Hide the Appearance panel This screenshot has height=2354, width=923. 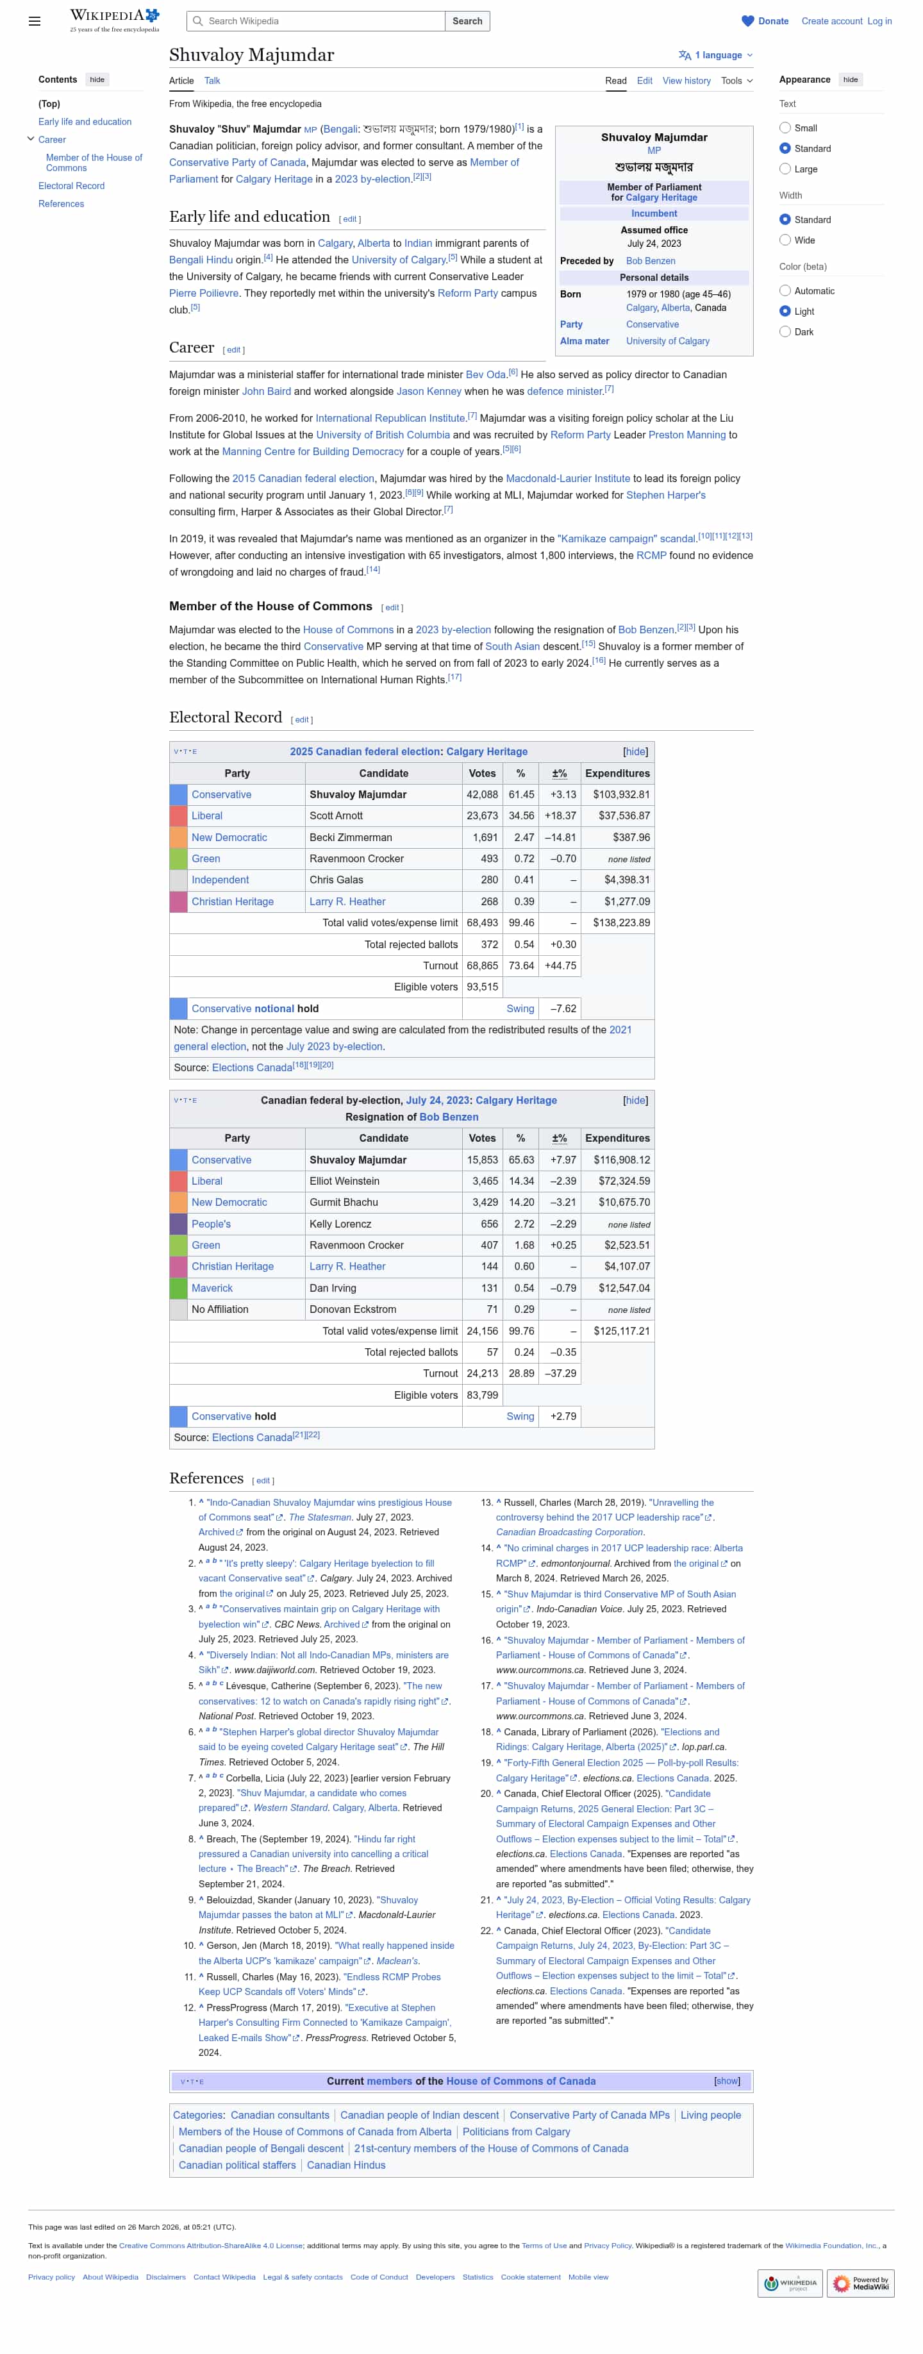tap(850, 79)
